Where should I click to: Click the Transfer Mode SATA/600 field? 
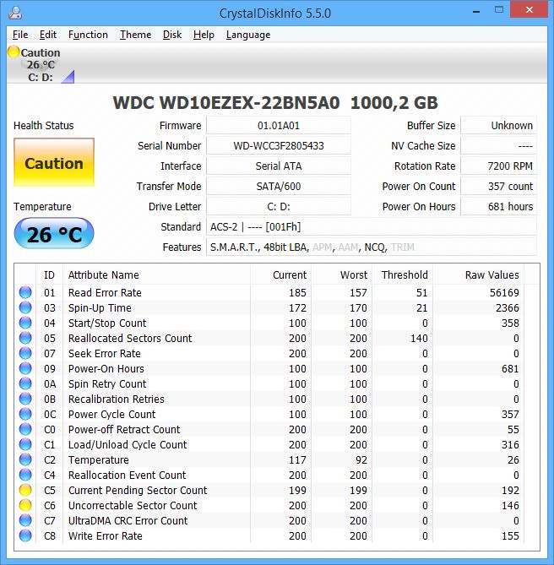tap(279, 187)
